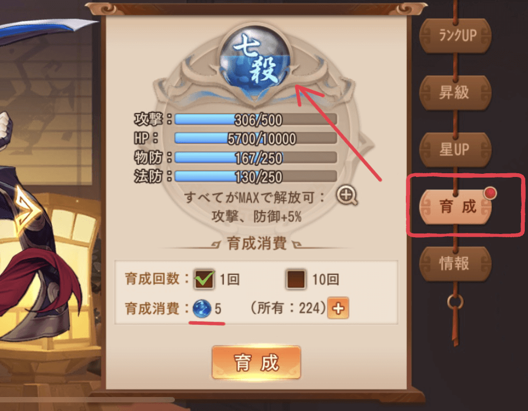This screenshot has height=411, width=528.
Task: Click the ring at the rope's end
Action: tap(455, 302)
